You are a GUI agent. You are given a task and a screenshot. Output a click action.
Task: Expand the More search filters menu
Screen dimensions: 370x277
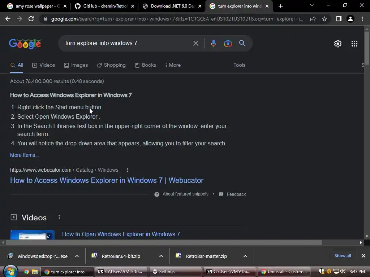tap(173, 65)
